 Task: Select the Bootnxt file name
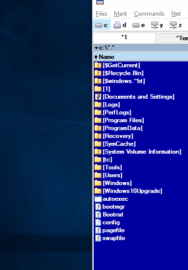(113, 215)
